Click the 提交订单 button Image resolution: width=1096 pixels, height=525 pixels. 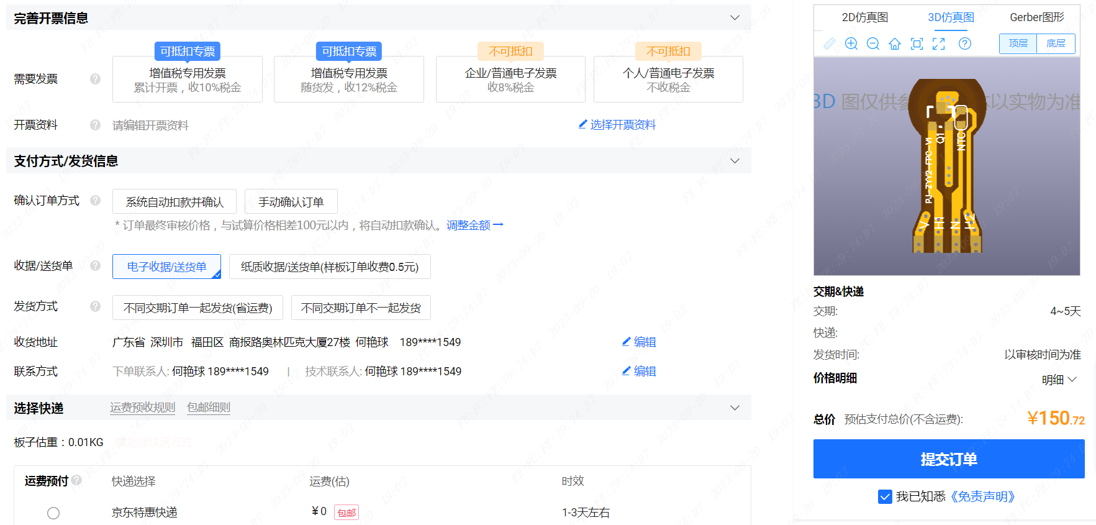pyautogui.click(x=948, y=459)
